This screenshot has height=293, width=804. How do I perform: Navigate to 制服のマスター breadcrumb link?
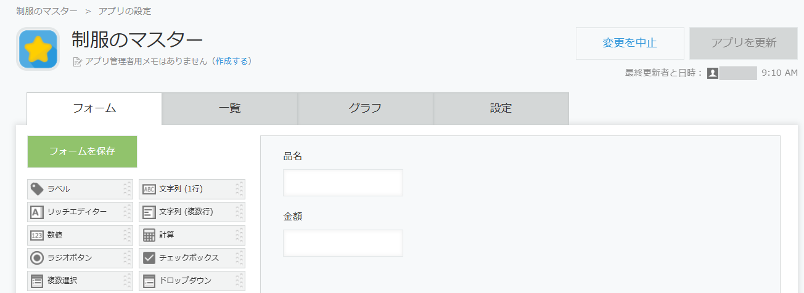(47, 11)
